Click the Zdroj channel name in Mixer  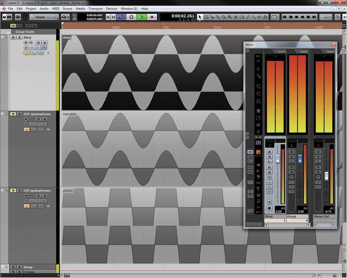point(275,216)
